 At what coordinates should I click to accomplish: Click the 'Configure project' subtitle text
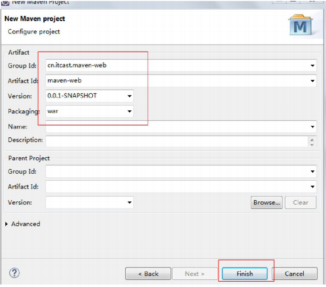click(x=34, y=32)
